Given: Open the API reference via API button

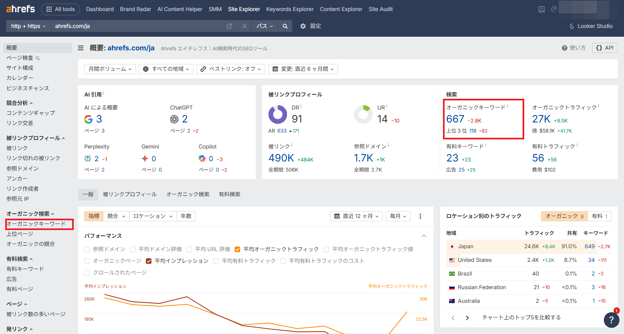Looking at the screenshot, I should [x=604, y=48].
